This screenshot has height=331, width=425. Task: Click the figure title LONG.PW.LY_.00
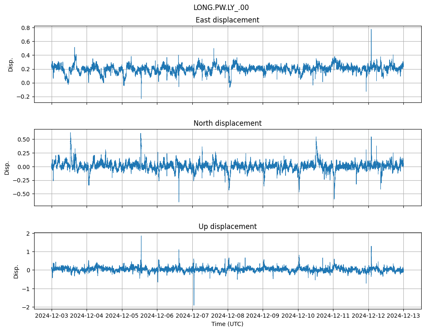pyautogui.click(x=221, y=7)
